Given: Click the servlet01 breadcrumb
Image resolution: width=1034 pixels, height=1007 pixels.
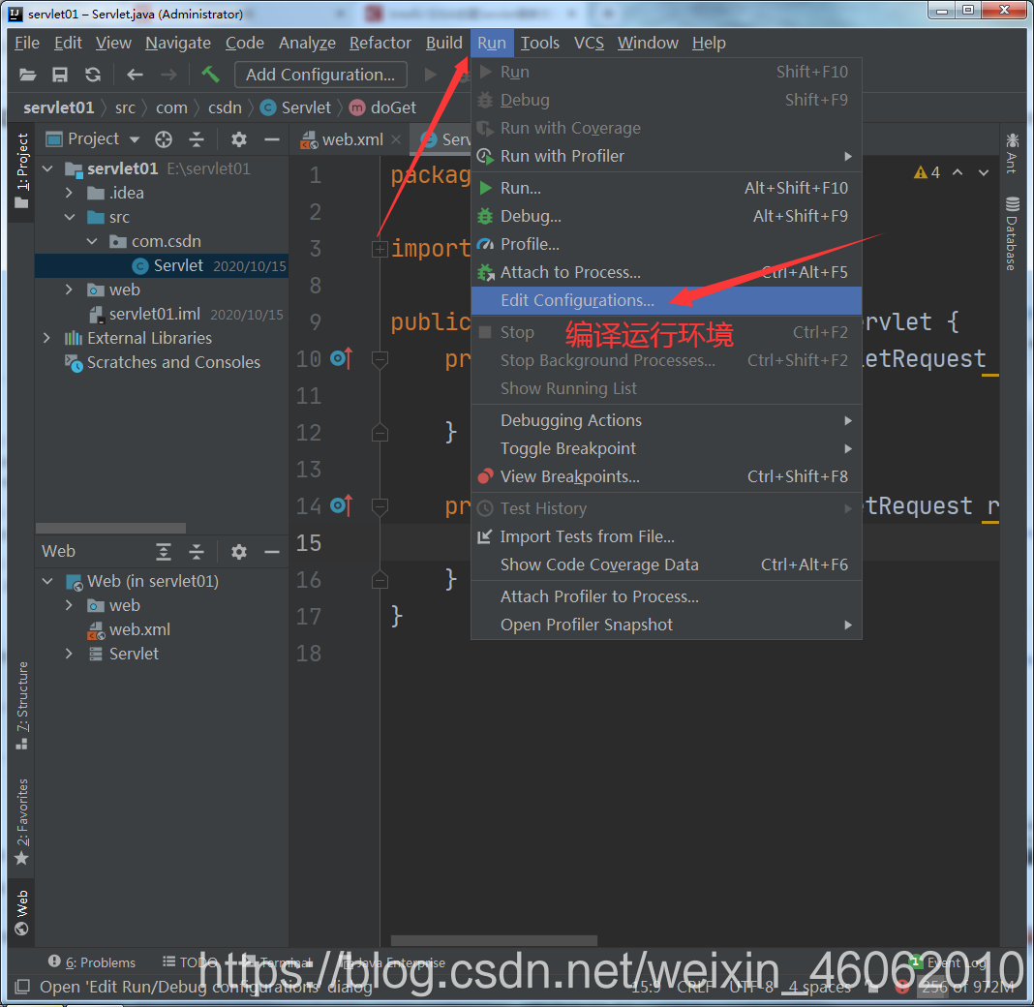Looking at the screenshot, I should point(59,107).
